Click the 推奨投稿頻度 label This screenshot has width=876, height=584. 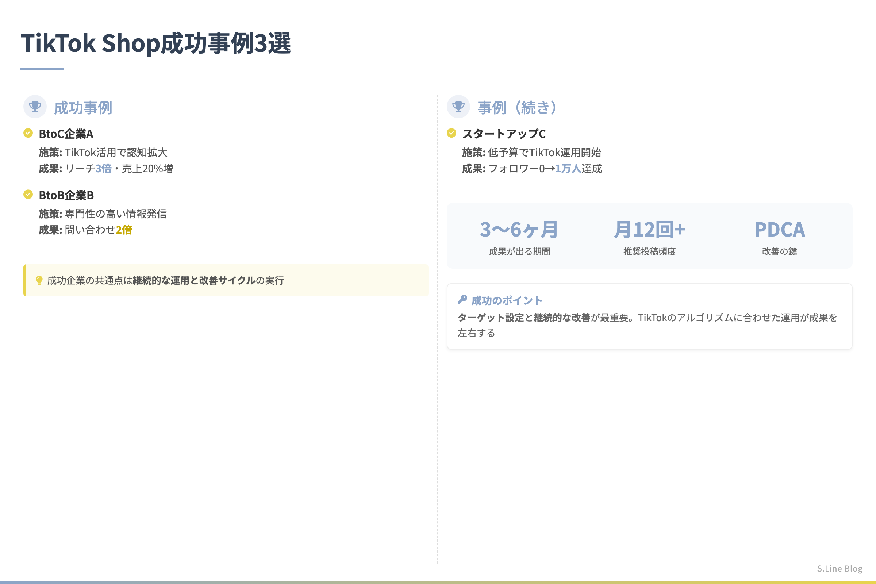tap(650, 251)
